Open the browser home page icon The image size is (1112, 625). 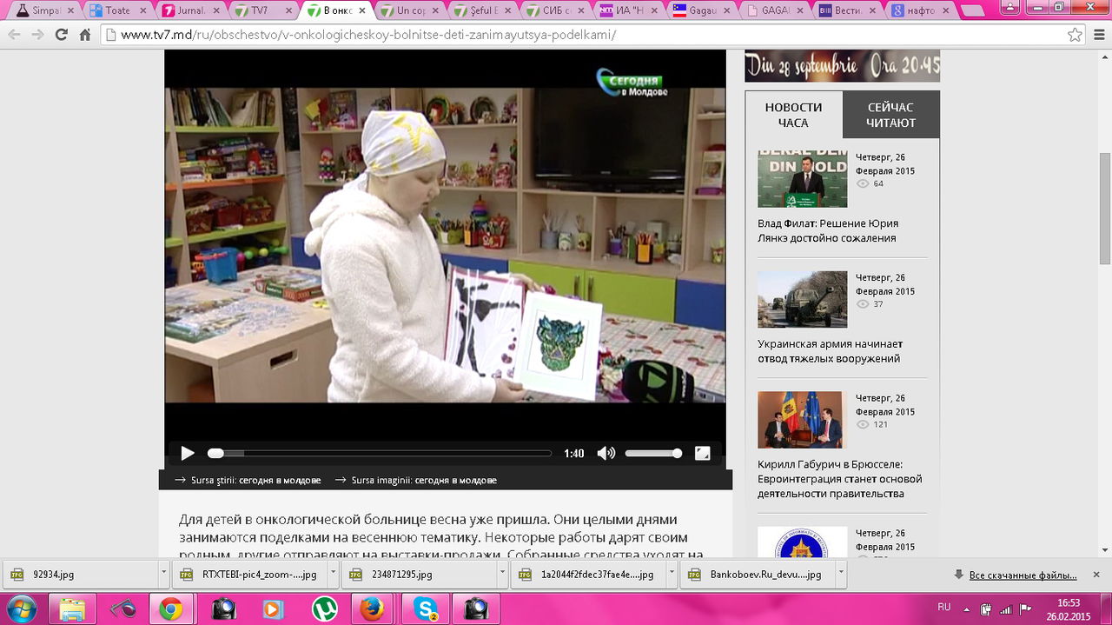(84, 35)
